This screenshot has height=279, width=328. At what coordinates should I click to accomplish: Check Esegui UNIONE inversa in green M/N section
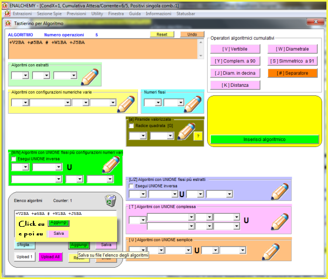coord(14,159)
